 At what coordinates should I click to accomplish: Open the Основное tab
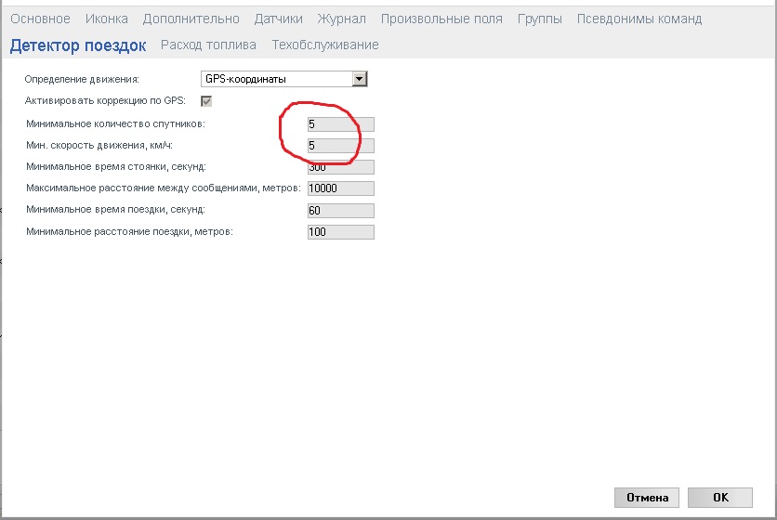[40, 19]
